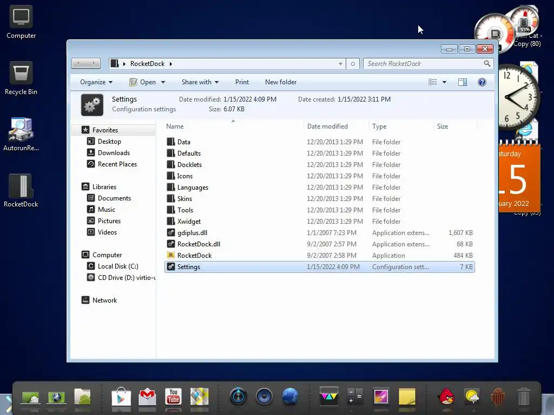Open the trash can dock icon
554x415 pixels.
click(524, 397)
